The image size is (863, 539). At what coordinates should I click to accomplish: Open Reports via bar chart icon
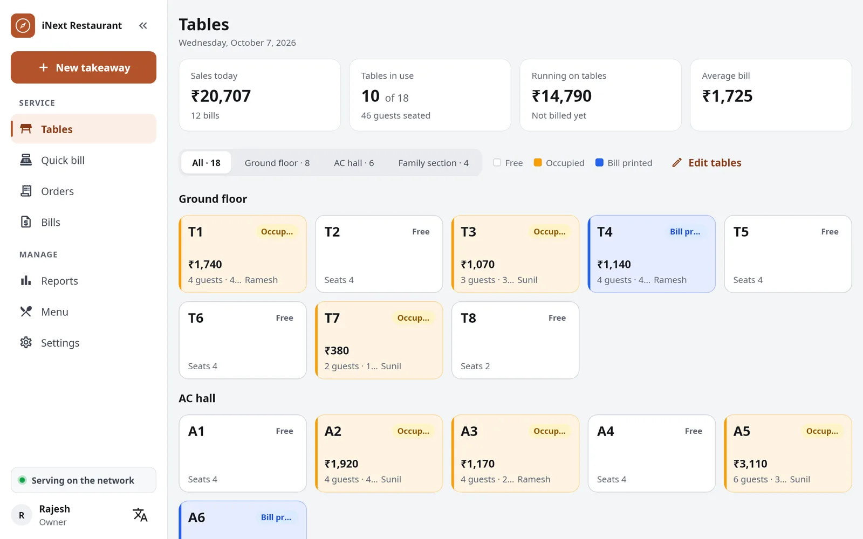coord(26,280)
